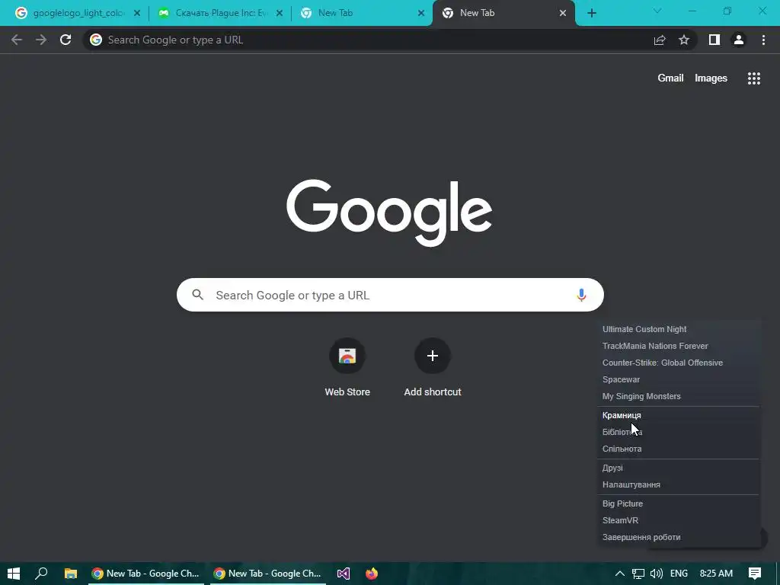The image size is (780, 585).
Task: Open Налаштування in the Steam menu
Action: (679, 484)
